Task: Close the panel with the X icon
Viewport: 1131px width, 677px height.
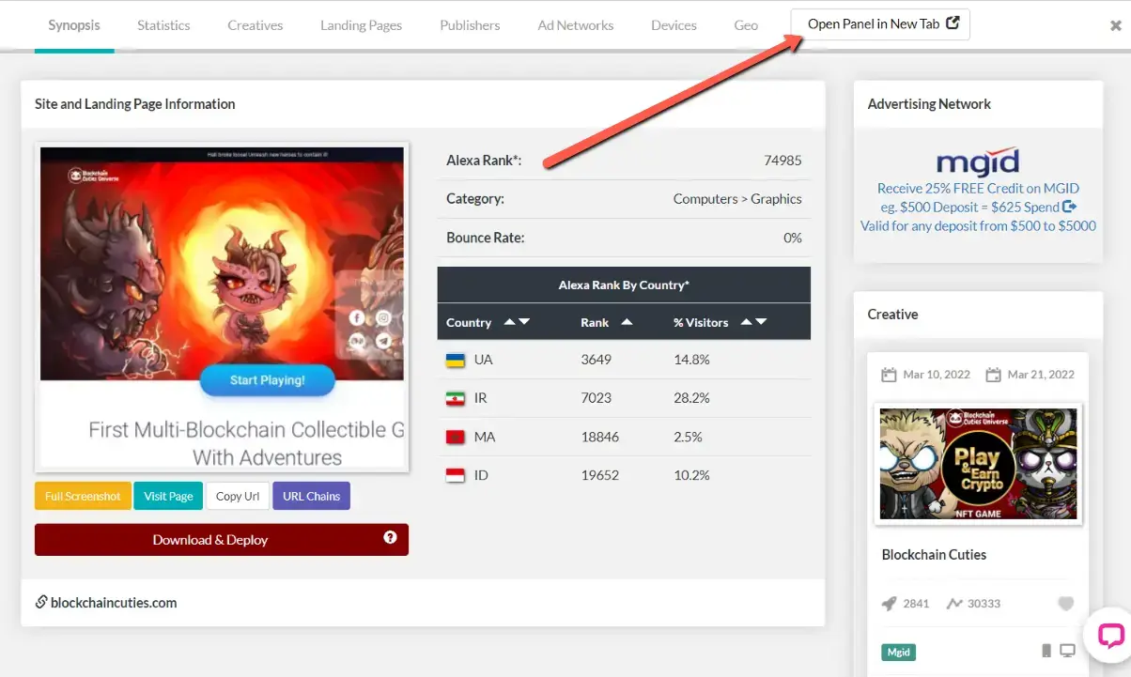Action: pos(1115,26)
